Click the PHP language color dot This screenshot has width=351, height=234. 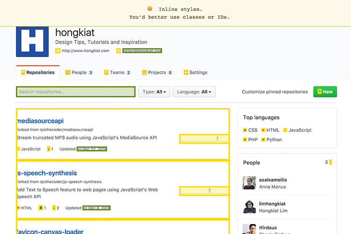[x=245, y=140]
